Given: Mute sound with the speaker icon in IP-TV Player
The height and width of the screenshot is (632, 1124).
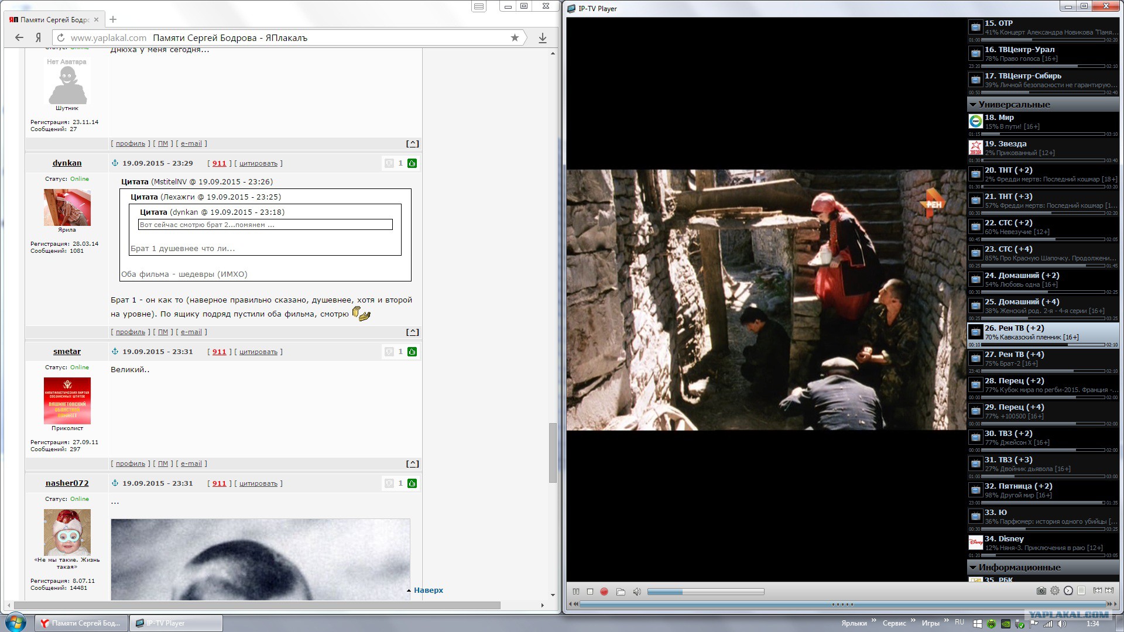Looking at the screenshot, I should pyautogui.click(x=637, y=592).
